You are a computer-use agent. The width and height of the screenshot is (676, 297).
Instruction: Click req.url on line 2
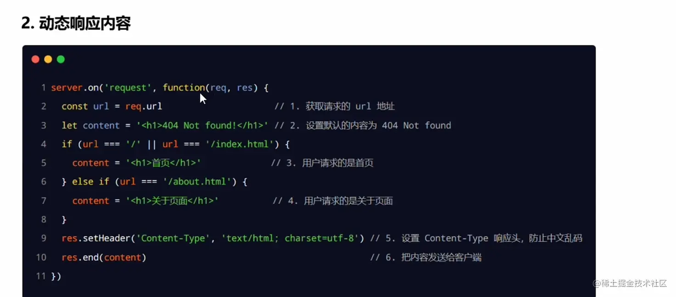[x=143, y=106]
